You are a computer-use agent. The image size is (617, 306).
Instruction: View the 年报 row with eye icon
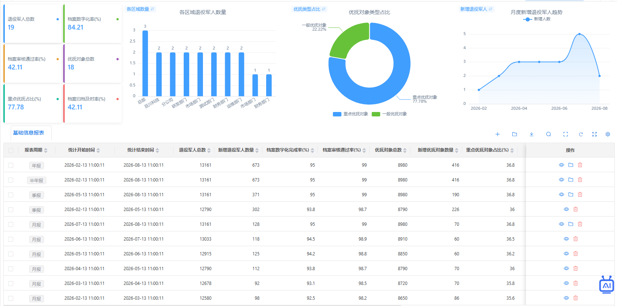tap(562, 165)
